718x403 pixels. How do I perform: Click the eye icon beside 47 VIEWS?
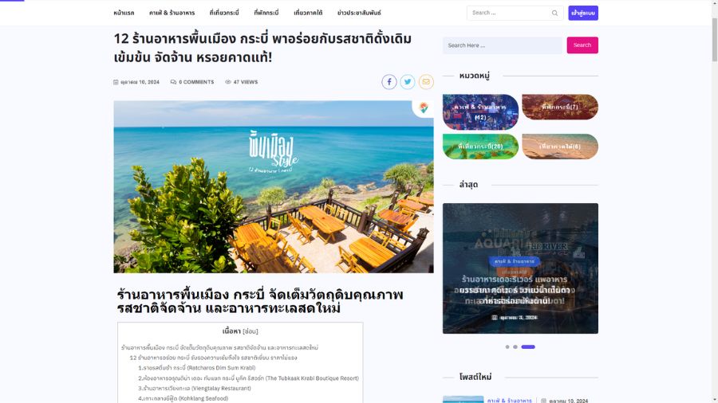(228, 82)
